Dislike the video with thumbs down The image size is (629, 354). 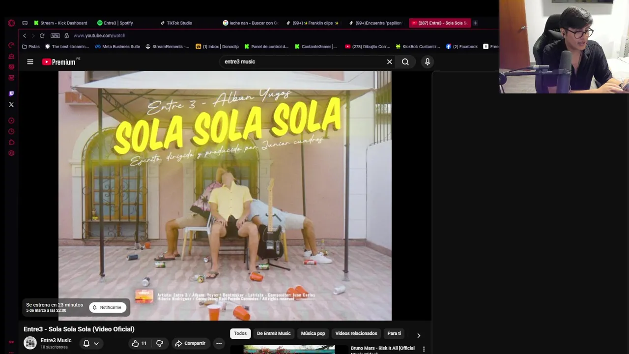click(x=159, y=343)
